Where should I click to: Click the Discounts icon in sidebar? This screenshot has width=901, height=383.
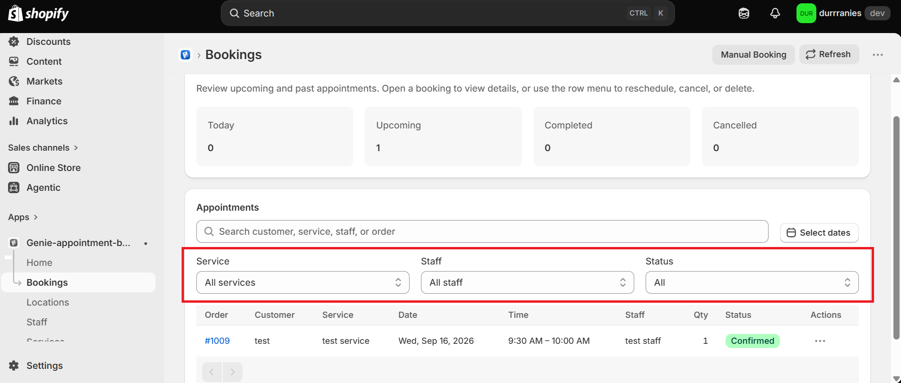point(14,42)
